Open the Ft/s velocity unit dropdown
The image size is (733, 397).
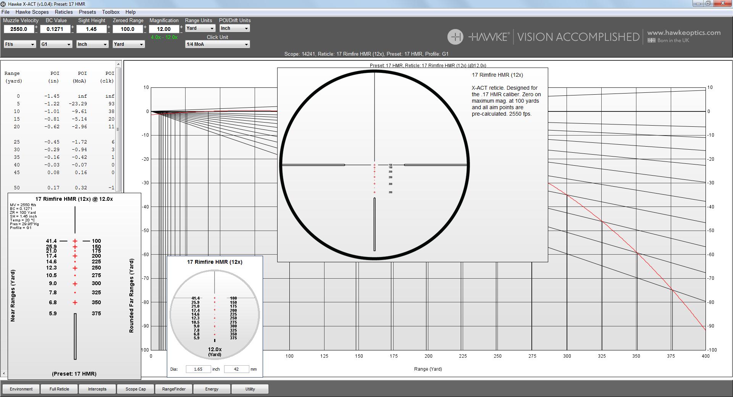(20, 44)
